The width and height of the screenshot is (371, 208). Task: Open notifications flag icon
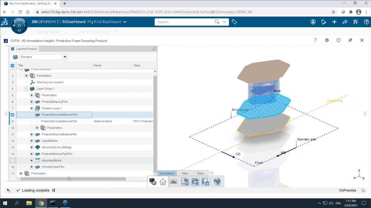[x=324, y=22]
